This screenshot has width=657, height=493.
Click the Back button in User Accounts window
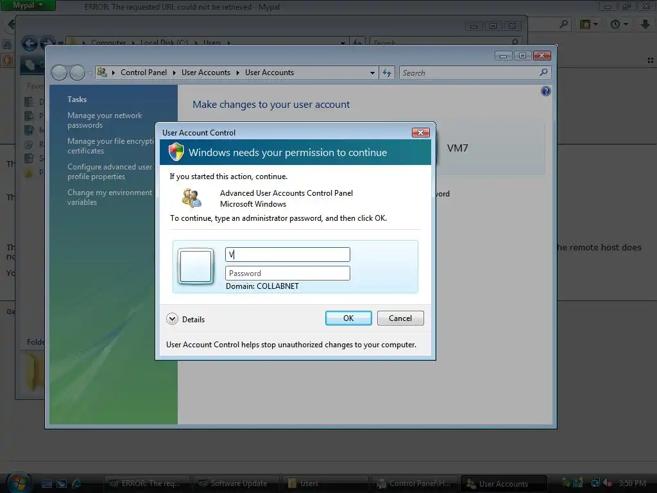click(x=59, y=73)
